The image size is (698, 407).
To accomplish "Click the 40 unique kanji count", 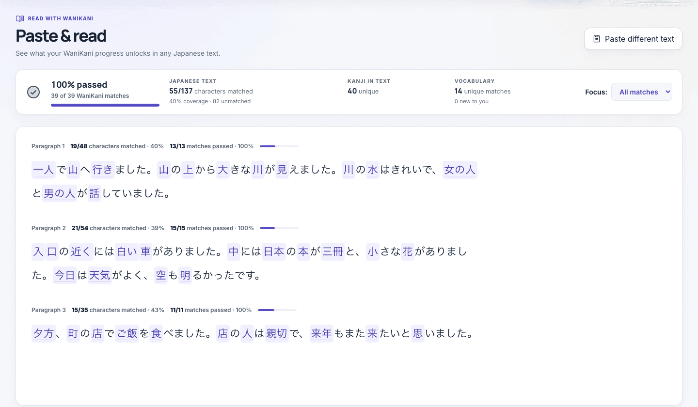I will point(363,91).
